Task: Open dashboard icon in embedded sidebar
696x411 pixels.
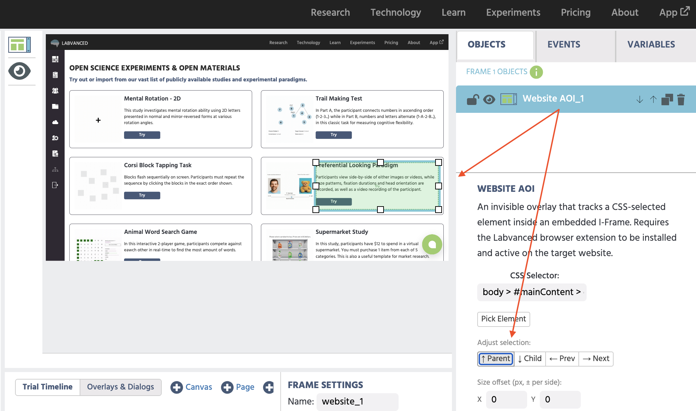Action: pyautogui.click(x=55, y=59)
